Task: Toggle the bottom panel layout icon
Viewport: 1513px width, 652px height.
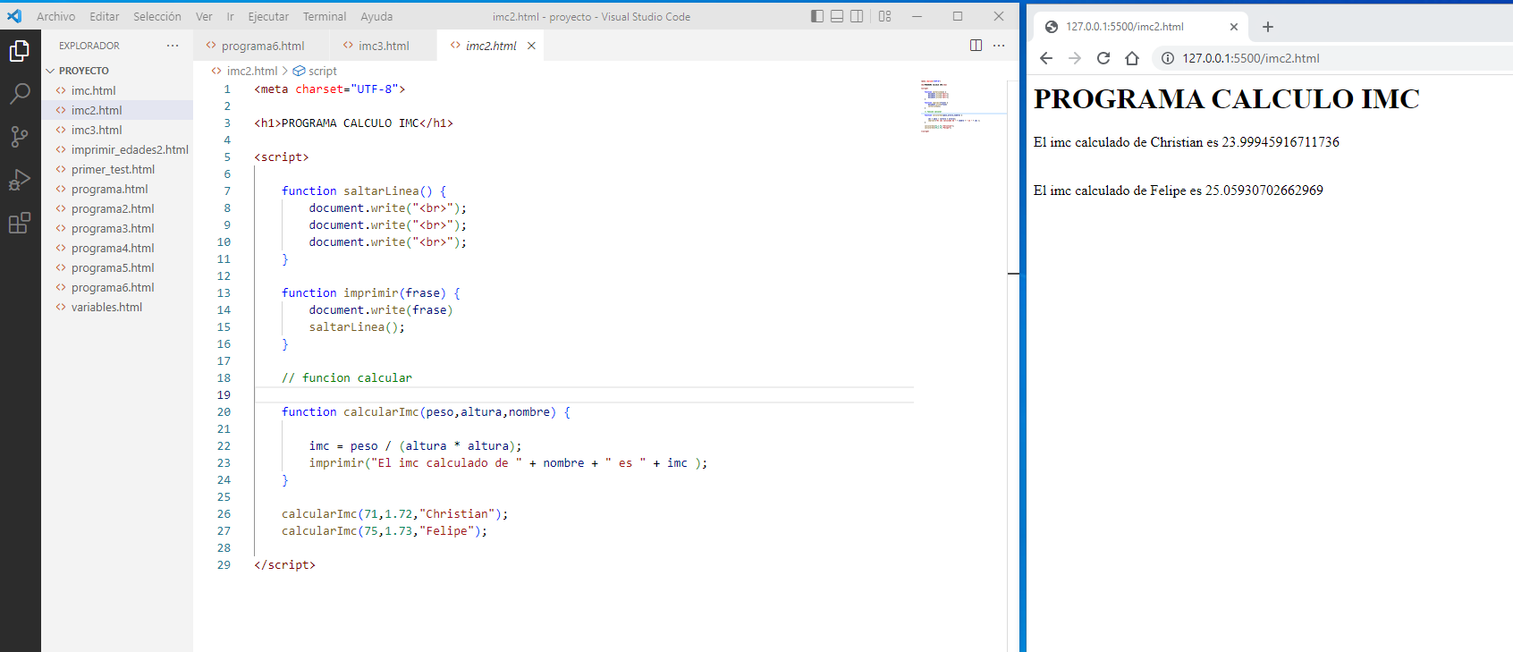Action: (837, 16)
